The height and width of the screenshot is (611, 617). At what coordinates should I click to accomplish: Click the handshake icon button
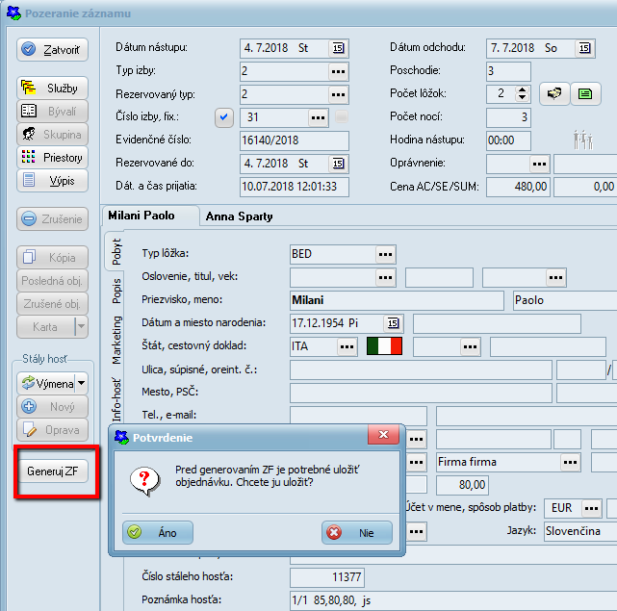click(553, 94)
